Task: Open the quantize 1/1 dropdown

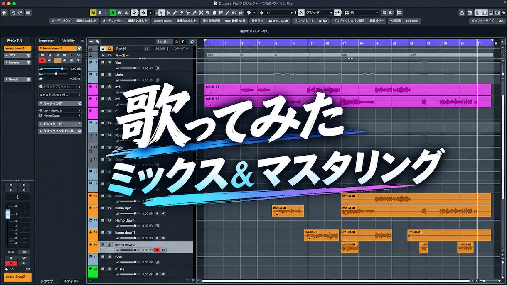Action: [276, 13]
